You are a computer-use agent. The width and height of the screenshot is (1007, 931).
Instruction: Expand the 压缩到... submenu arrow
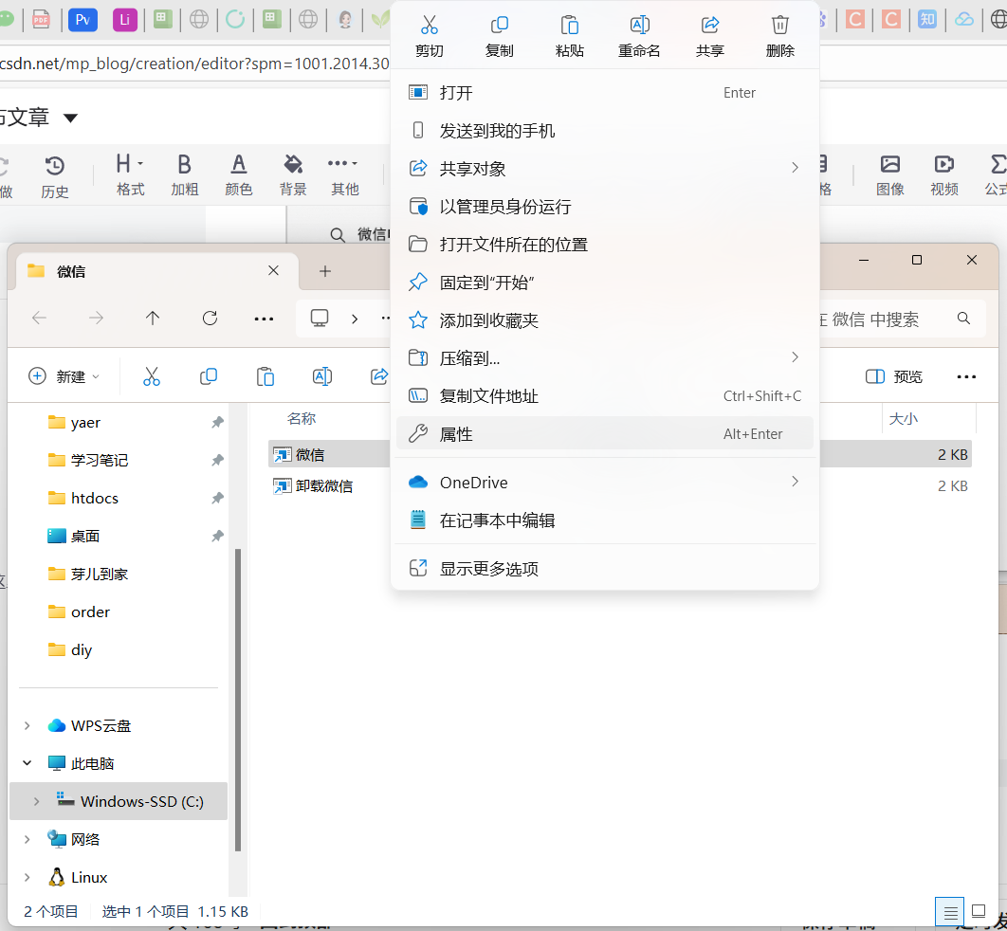[795, 357]
